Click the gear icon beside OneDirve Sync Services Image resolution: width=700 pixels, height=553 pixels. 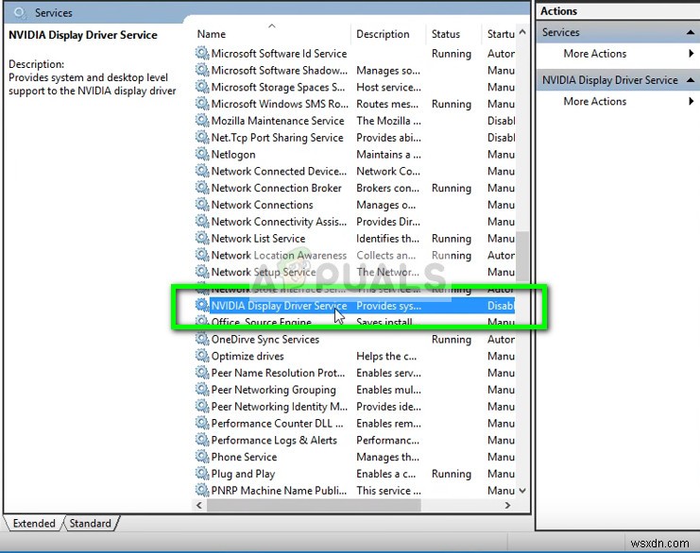(202, 339)
